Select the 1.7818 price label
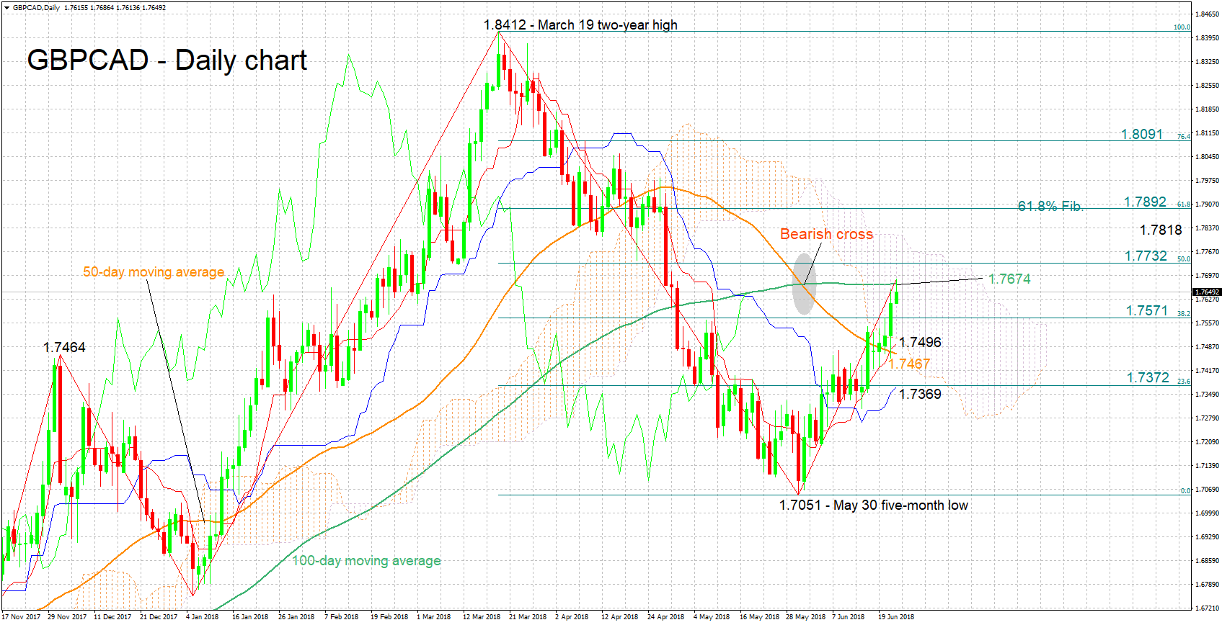Screen dimensions: 1222x625 1161,230
